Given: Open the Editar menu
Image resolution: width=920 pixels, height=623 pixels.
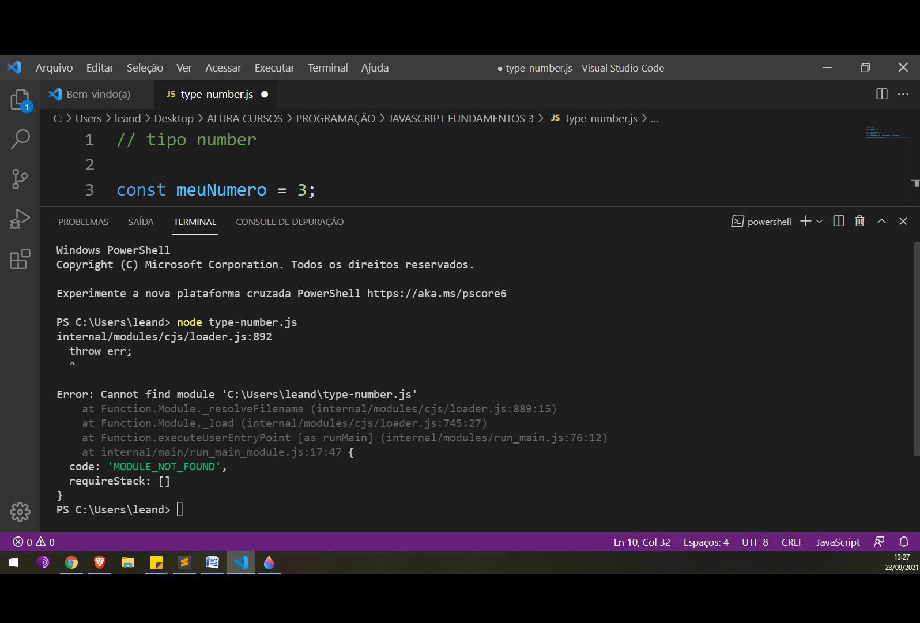Looking at the screenshot, I should (x=100, y=67).
